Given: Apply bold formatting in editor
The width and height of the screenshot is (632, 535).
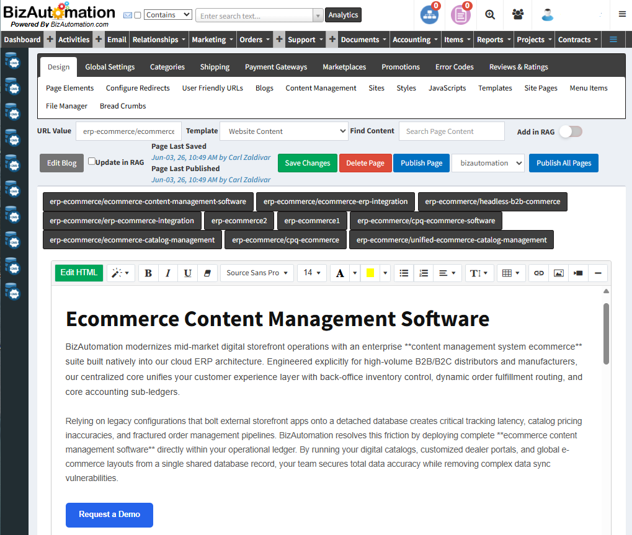Looking at the screenshot, I should [148, 273].
